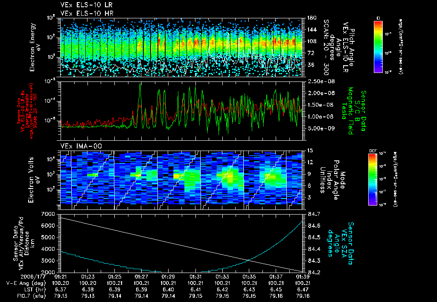Click the 4000 km altitude tick label
Screen dimensions: 437x302
[48, 249]
